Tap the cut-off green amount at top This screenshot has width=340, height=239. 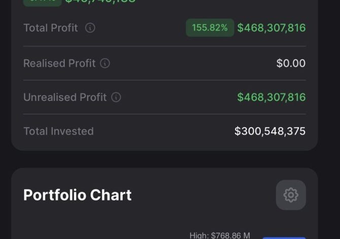pos(100,2)
